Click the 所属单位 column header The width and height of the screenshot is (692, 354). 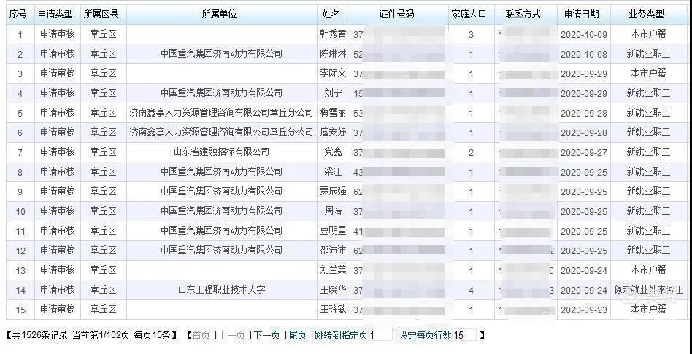click(x=220, y=14)
